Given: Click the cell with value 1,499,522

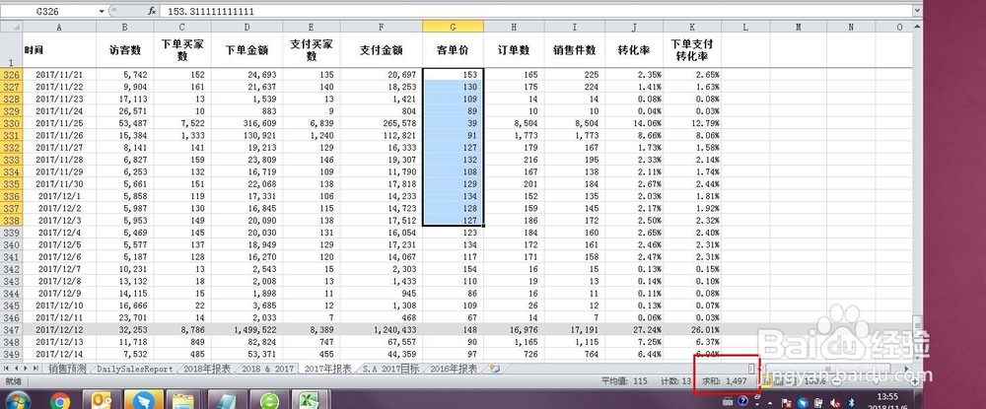Looking at the screenshot, I should [246, 329].
